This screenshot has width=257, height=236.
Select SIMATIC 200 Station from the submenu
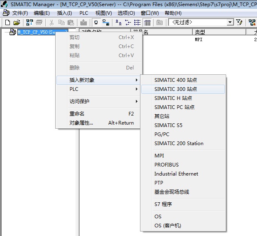(x=183, y=143)
